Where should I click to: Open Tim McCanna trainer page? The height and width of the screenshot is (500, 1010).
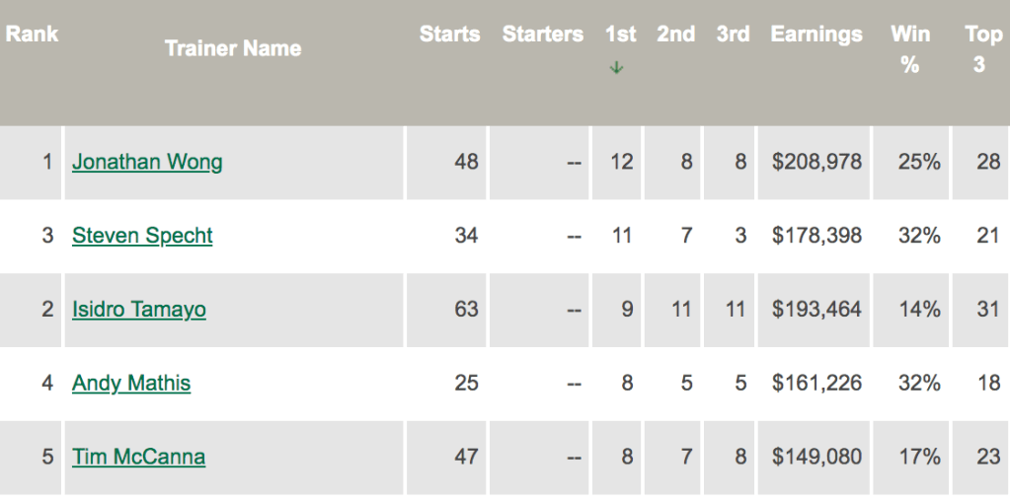click(138, 457)
